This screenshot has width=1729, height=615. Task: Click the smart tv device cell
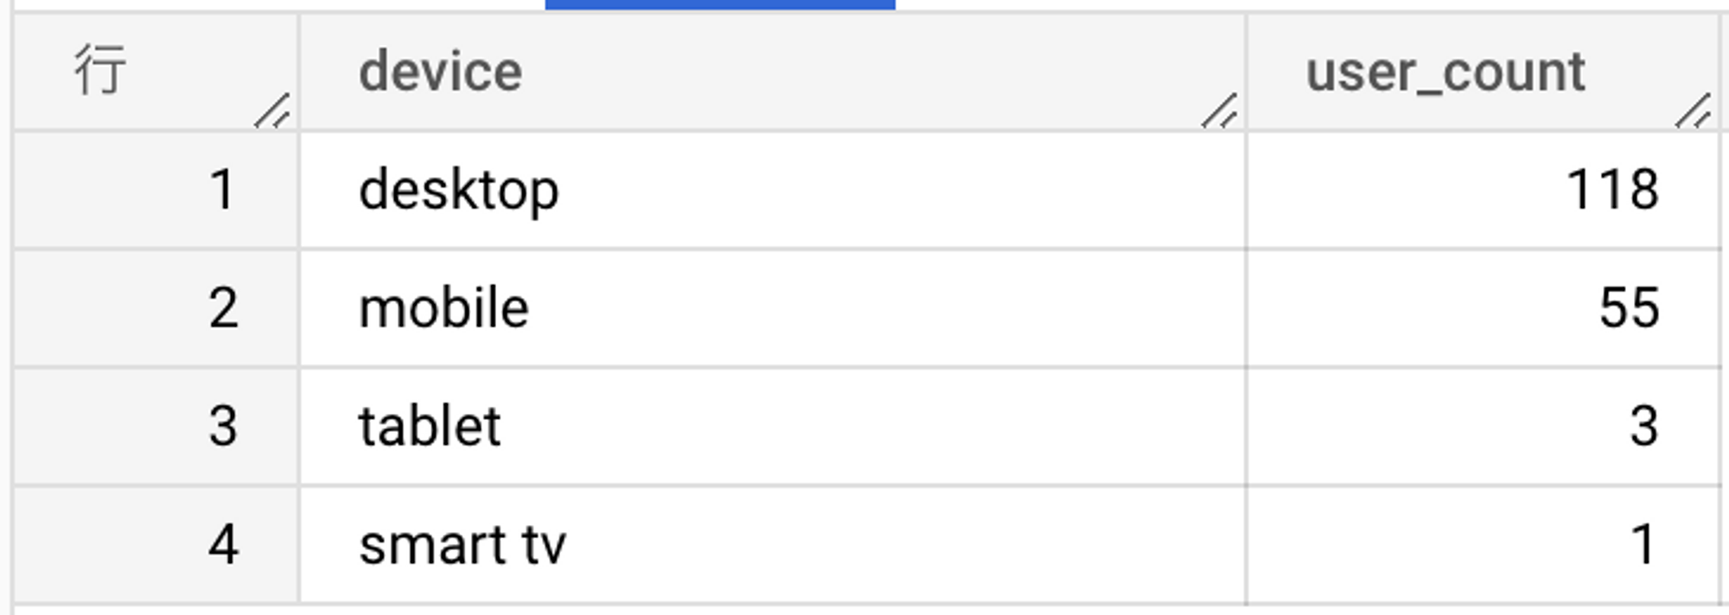[773, 545]
